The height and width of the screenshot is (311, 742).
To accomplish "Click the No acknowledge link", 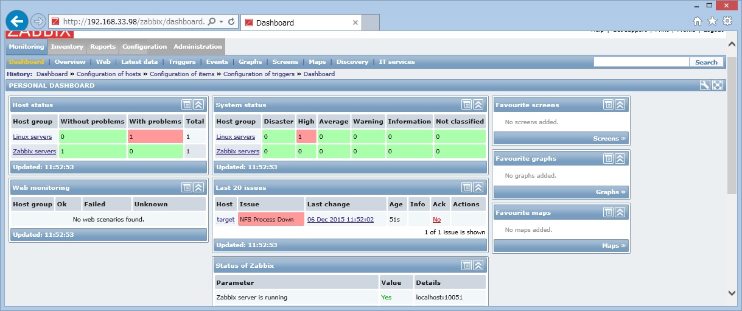I will (x=436, y=219).
